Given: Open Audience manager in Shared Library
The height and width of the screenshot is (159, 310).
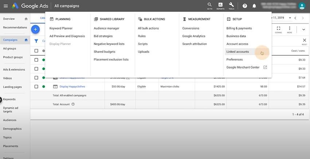Looking at the screenshot, I should (x=106, y=28).
